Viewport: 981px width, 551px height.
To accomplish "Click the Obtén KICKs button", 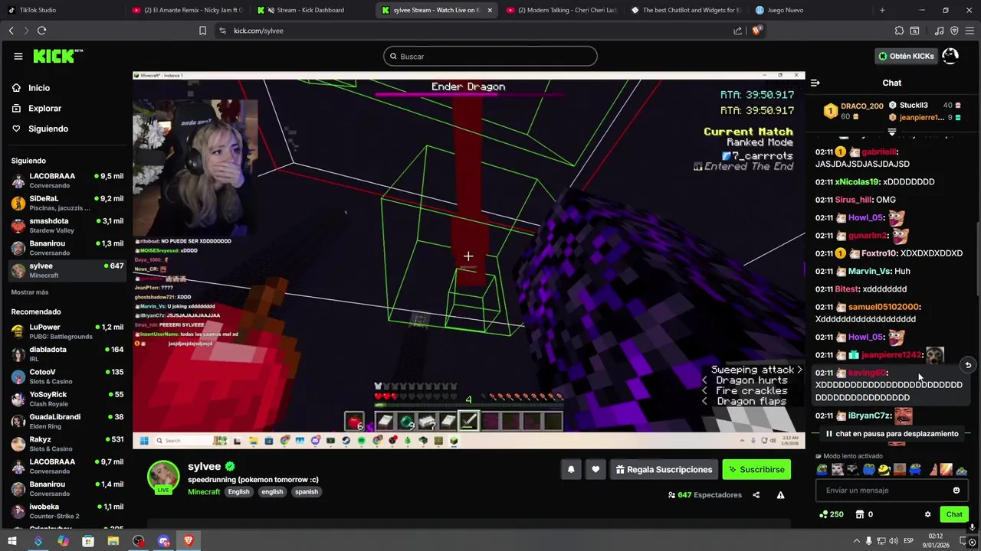I will pyautogui.click(x=906, y=56).
